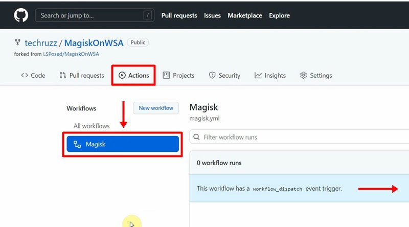This screenshot has height=227, width=409.
Task: Click the Settings gear icon
Action: pos(303,75)
